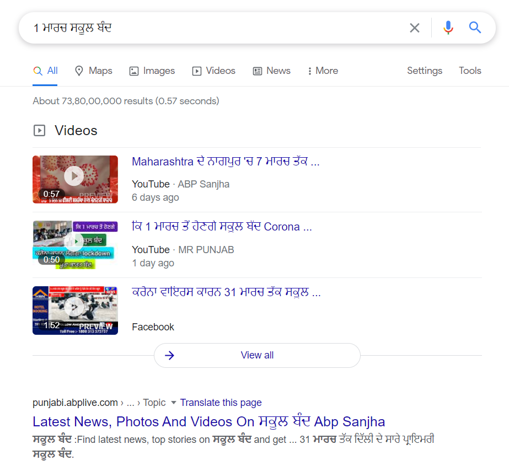Switch to the Videos tab
Image resolution: width=509 pixels, height=471 pixels.
pos(213,71)
